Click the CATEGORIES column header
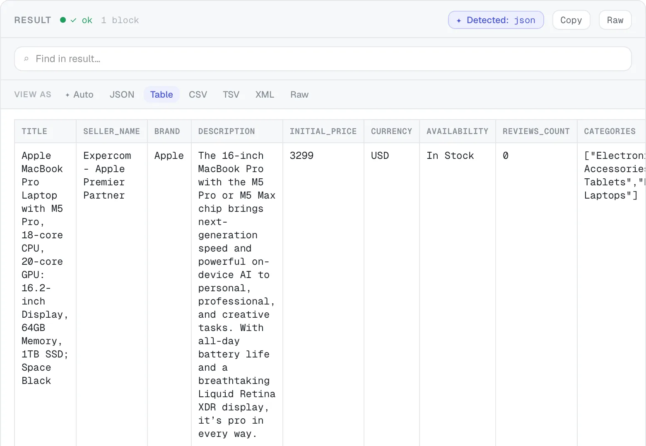The width and height of the screenshot is (646, 446). [x=612, y=131]
